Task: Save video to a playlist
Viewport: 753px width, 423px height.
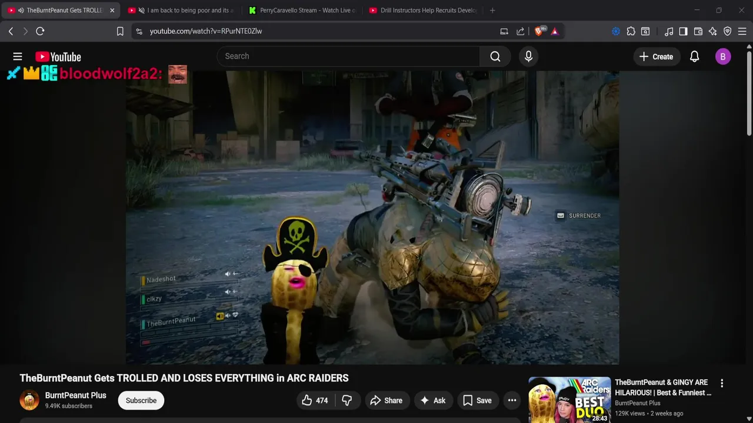Action: point(477,400)
